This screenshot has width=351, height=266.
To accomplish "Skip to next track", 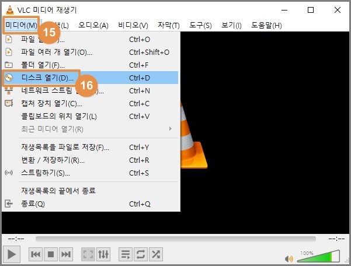I will [x=66, y=254].
